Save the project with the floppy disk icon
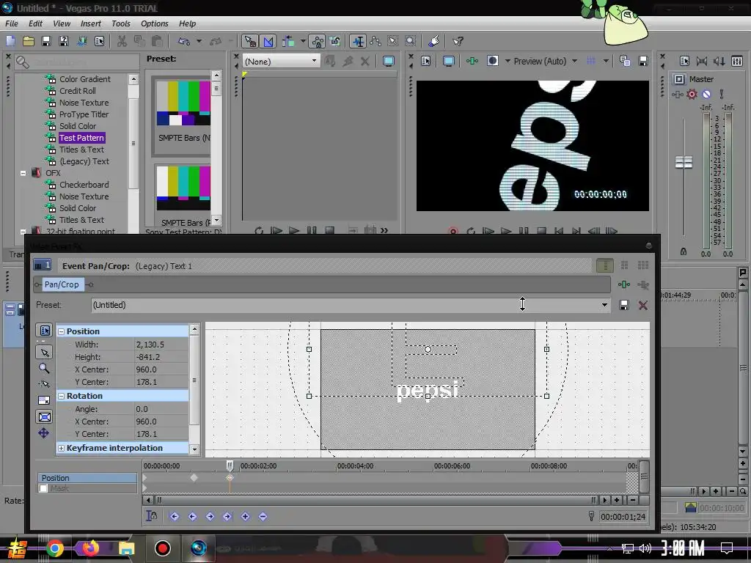751x563 pixels. click(x=46, y=41)
